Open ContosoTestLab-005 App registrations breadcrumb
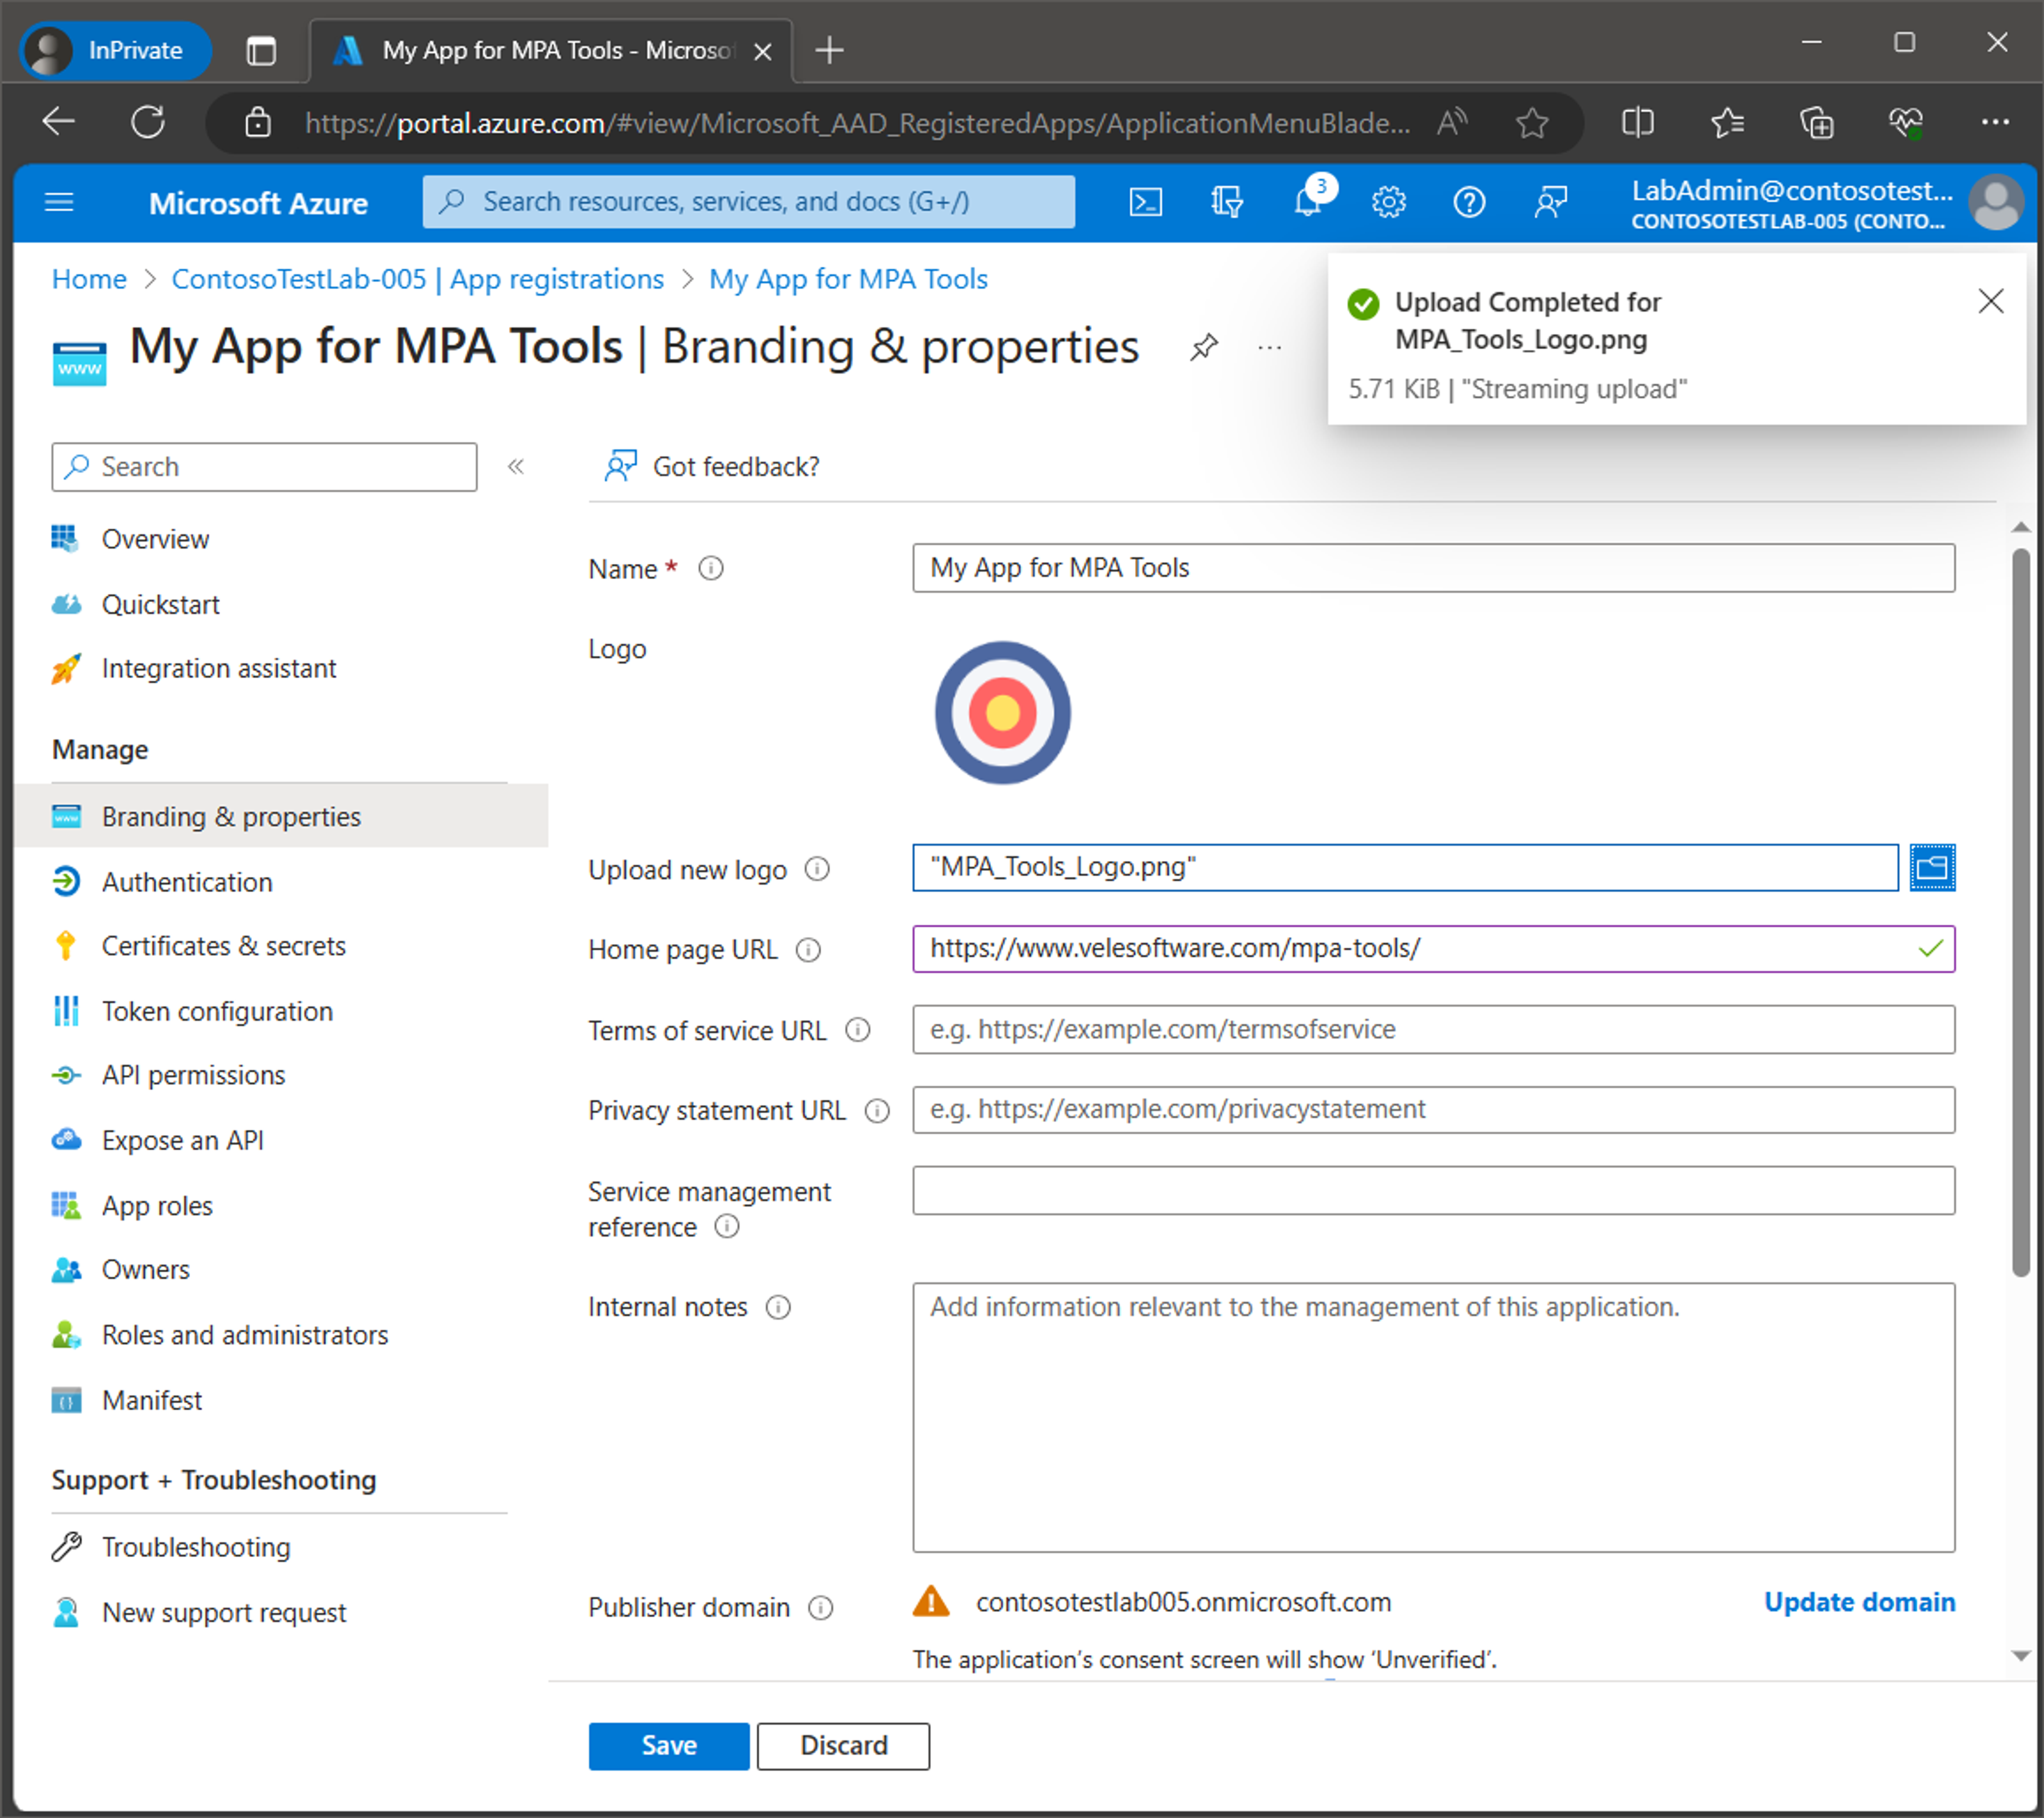This screenshot has width=2044, height=1818. tap(417, 279)
